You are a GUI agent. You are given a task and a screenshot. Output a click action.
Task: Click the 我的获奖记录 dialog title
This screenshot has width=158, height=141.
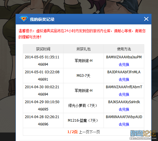click(42, 19)
